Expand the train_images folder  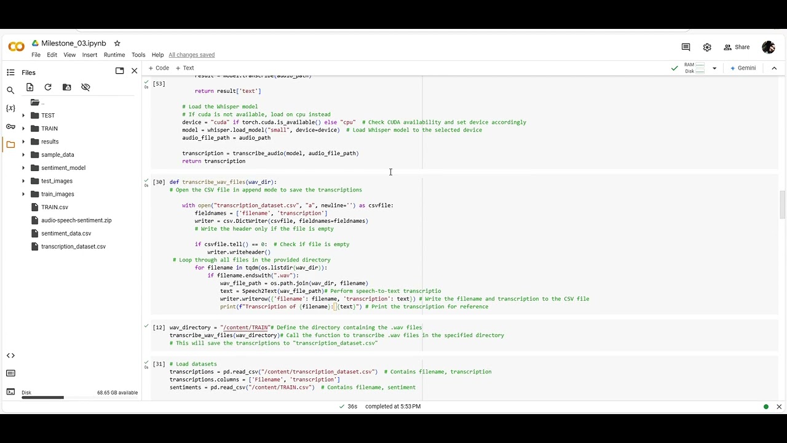tap(23, 194)
